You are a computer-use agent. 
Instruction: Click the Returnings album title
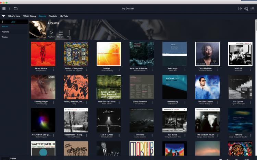pos(172,68)
